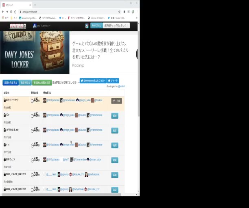The height and width of the screenshot is (208, 249).
Task: Click @metyaojisan in the 約1時間前 row
Action: 94,174
